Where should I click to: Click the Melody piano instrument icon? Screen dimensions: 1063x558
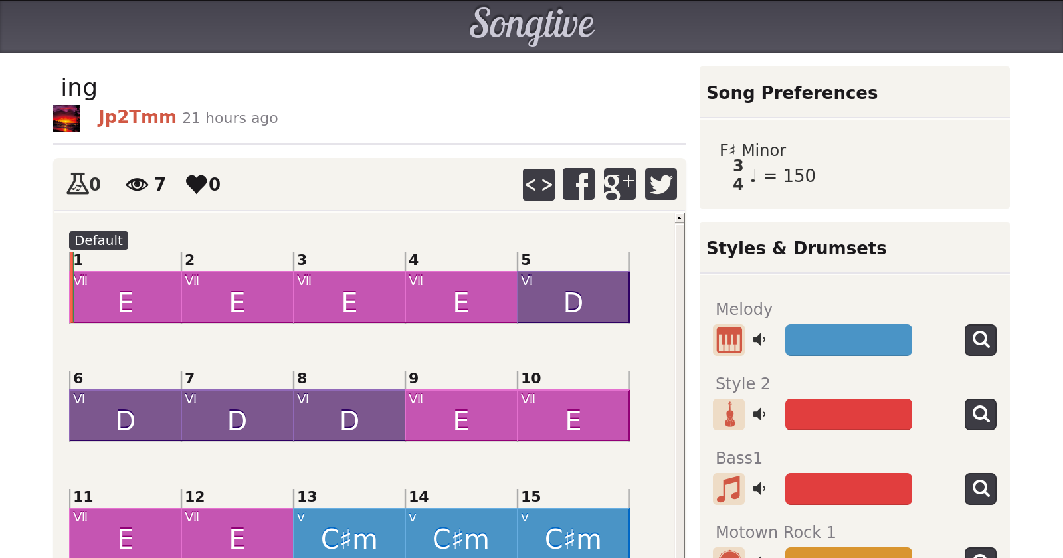(x=729, y=340)
